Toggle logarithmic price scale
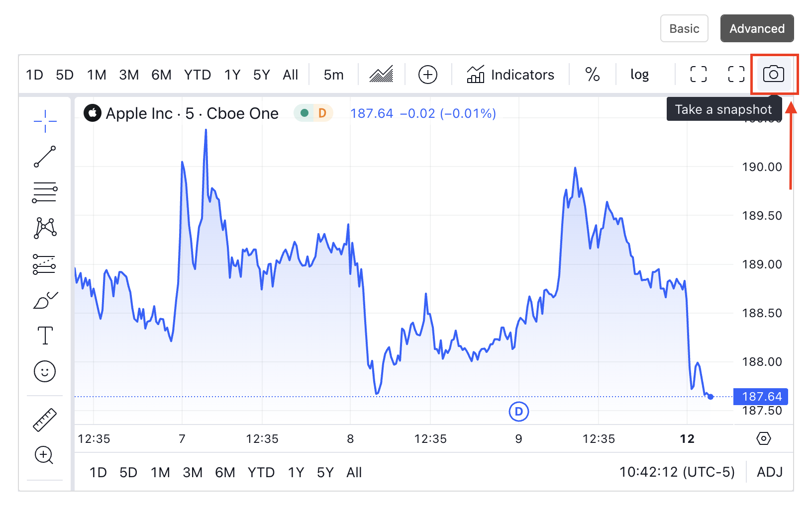Image resolution: width=811 pixels, height=508 pixels. [638, 75]
